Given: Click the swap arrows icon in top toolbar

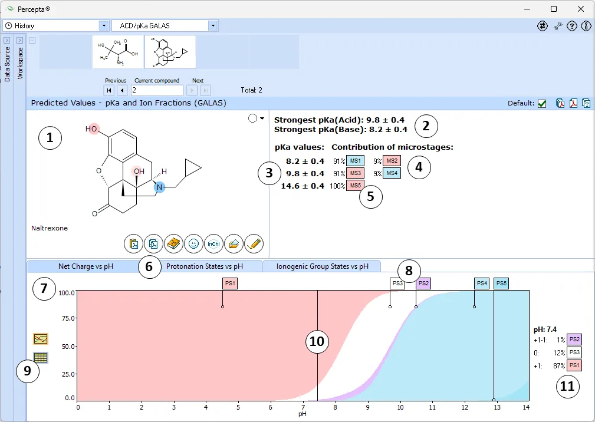Looking at the screenshot, I should tap(543, 26).
